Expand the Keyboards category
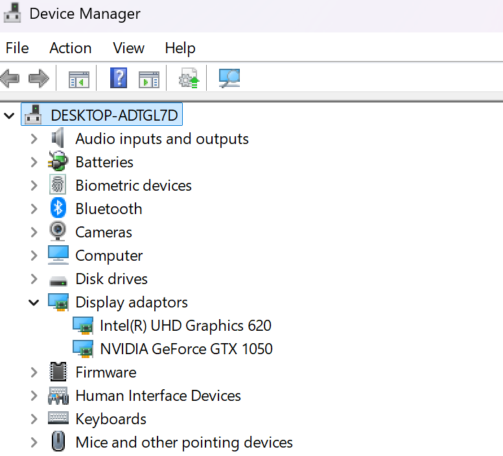503x456 pixels. pos(34,419)
